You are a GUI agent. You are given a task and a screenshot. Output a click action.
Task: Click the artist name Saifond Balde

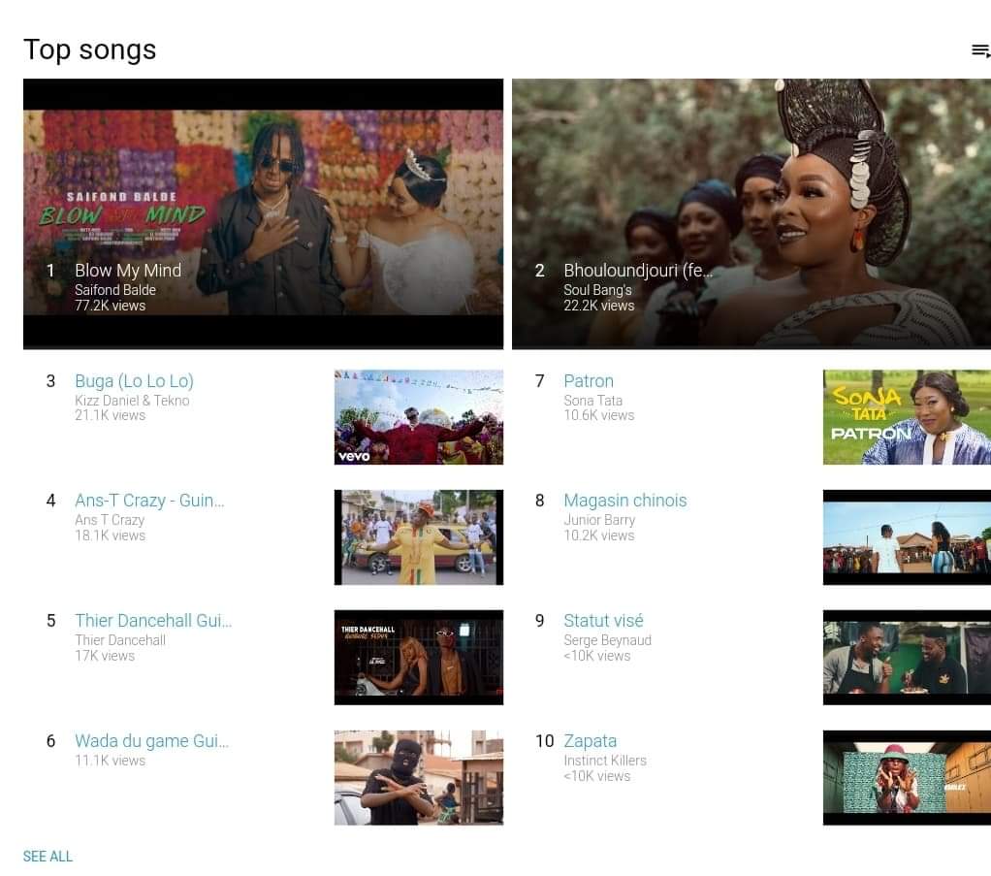(115, 290)
